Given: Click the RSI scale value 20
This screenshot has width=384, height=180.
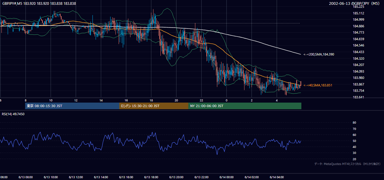Looking at the screenshot, I should 354,159.
